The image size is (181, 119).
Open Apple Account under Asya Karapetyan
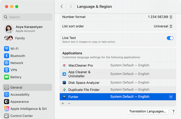click(25, 31)
